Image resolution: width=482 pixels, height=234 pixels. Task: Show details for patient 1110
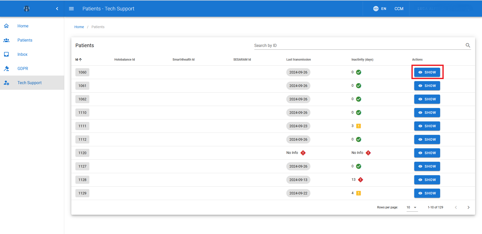point(427,113)
